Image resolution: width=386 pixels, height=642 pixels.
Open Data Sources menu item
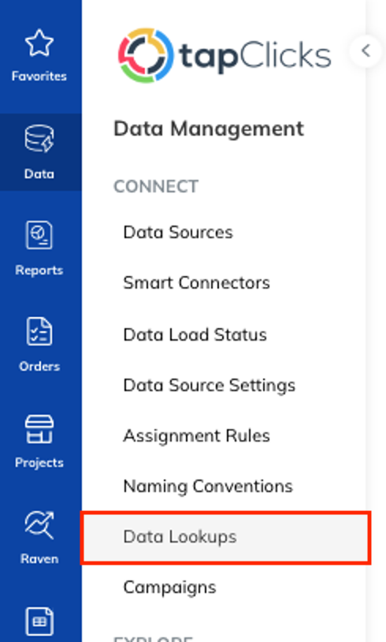point(178,232)
